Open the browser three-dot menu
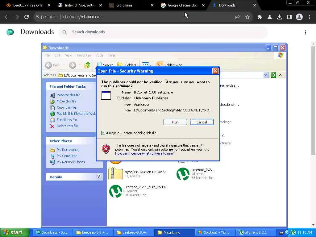 [309, 17]
